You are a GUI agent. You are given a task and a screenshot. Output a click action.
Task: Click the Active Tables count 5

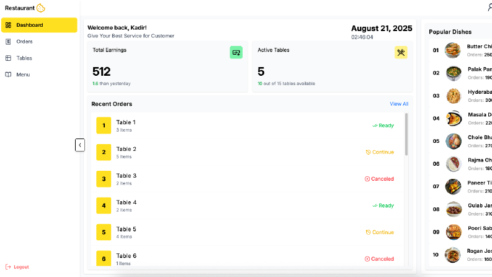tap(261, 71)
